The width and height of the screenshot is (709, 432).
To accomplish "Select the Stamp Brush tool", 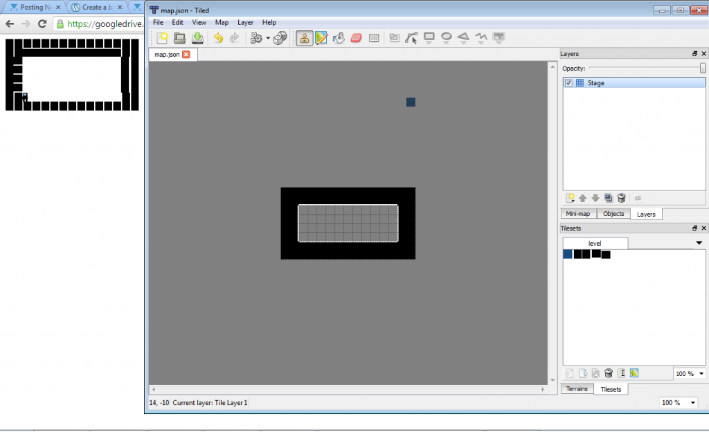I will [x=304, y=38].
